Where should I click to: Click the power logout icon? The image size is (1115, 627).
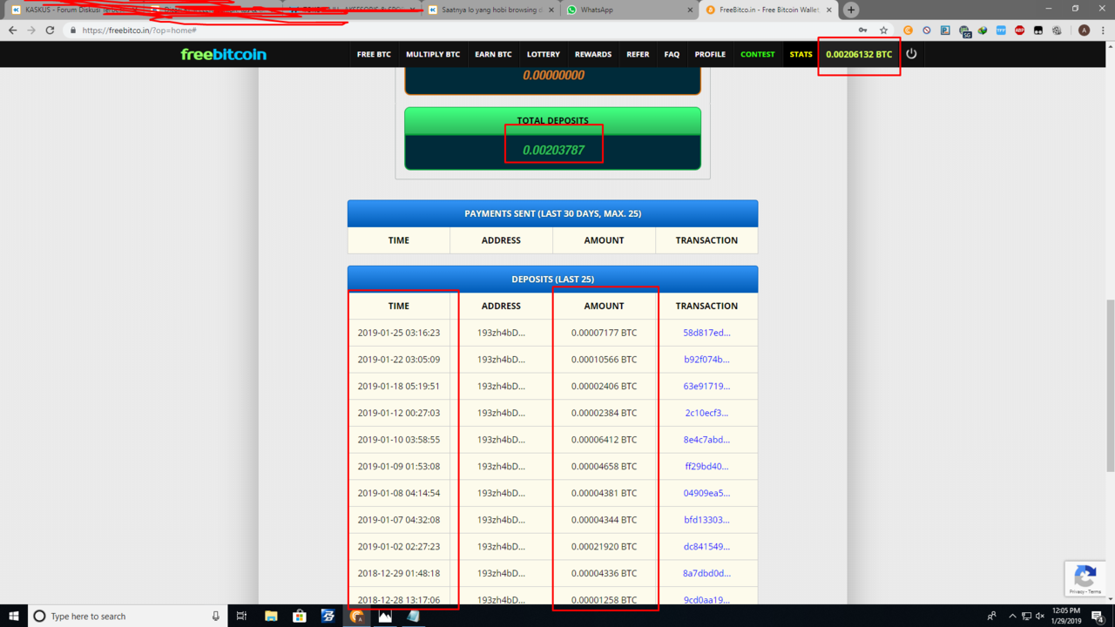tap(911, 54)
